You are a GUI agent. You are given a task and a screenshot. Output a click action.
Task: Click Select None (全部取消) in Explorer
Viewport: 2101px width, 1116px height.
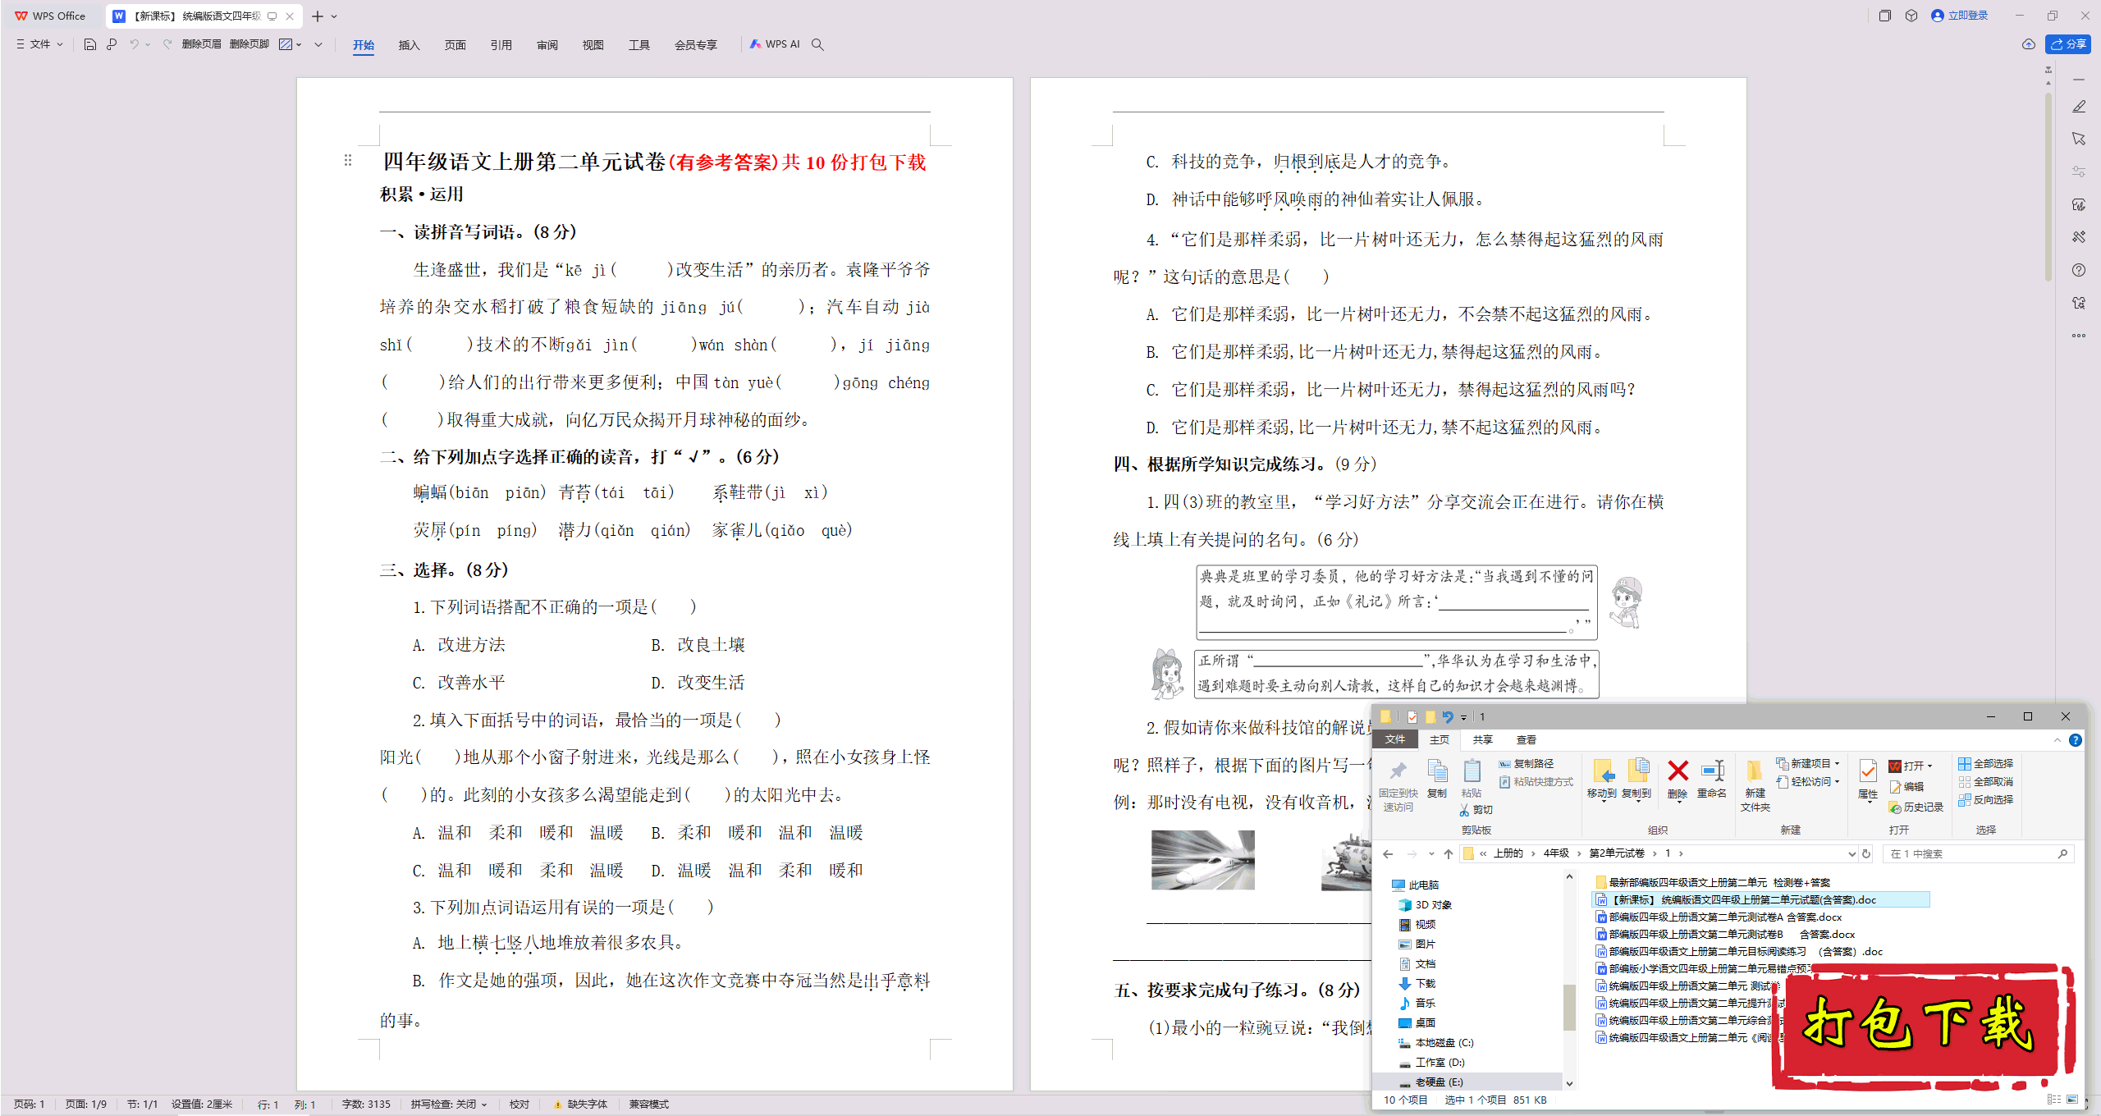point(1986,782)
